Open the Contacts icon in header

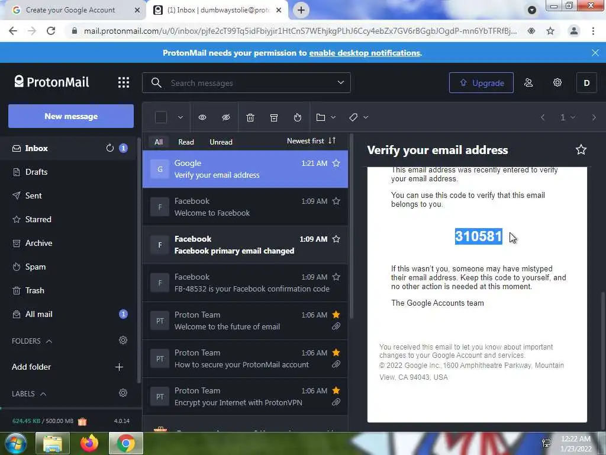[x=528, y=83]
